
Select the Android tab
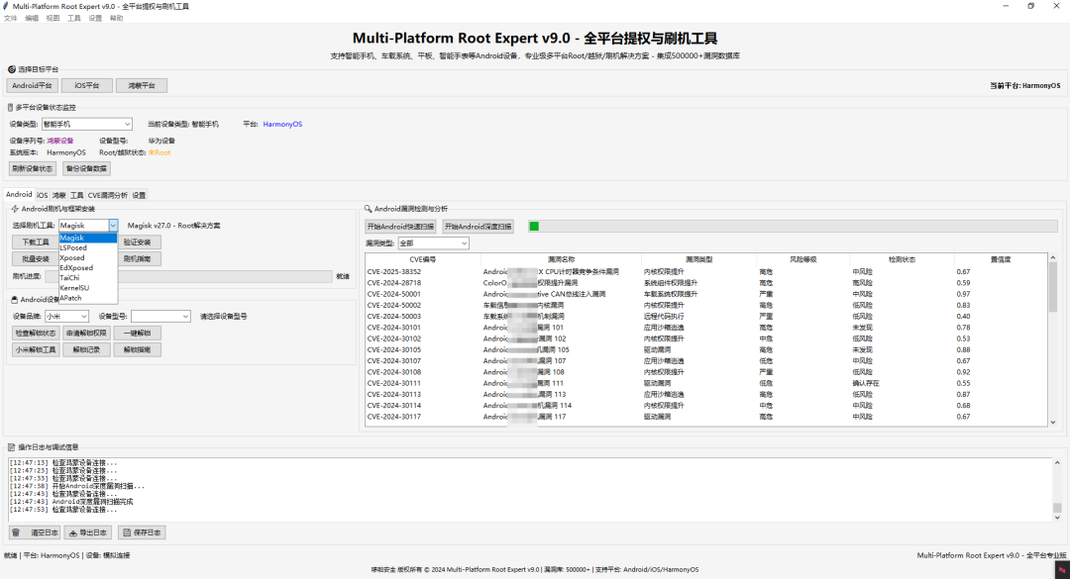point(19,194)
